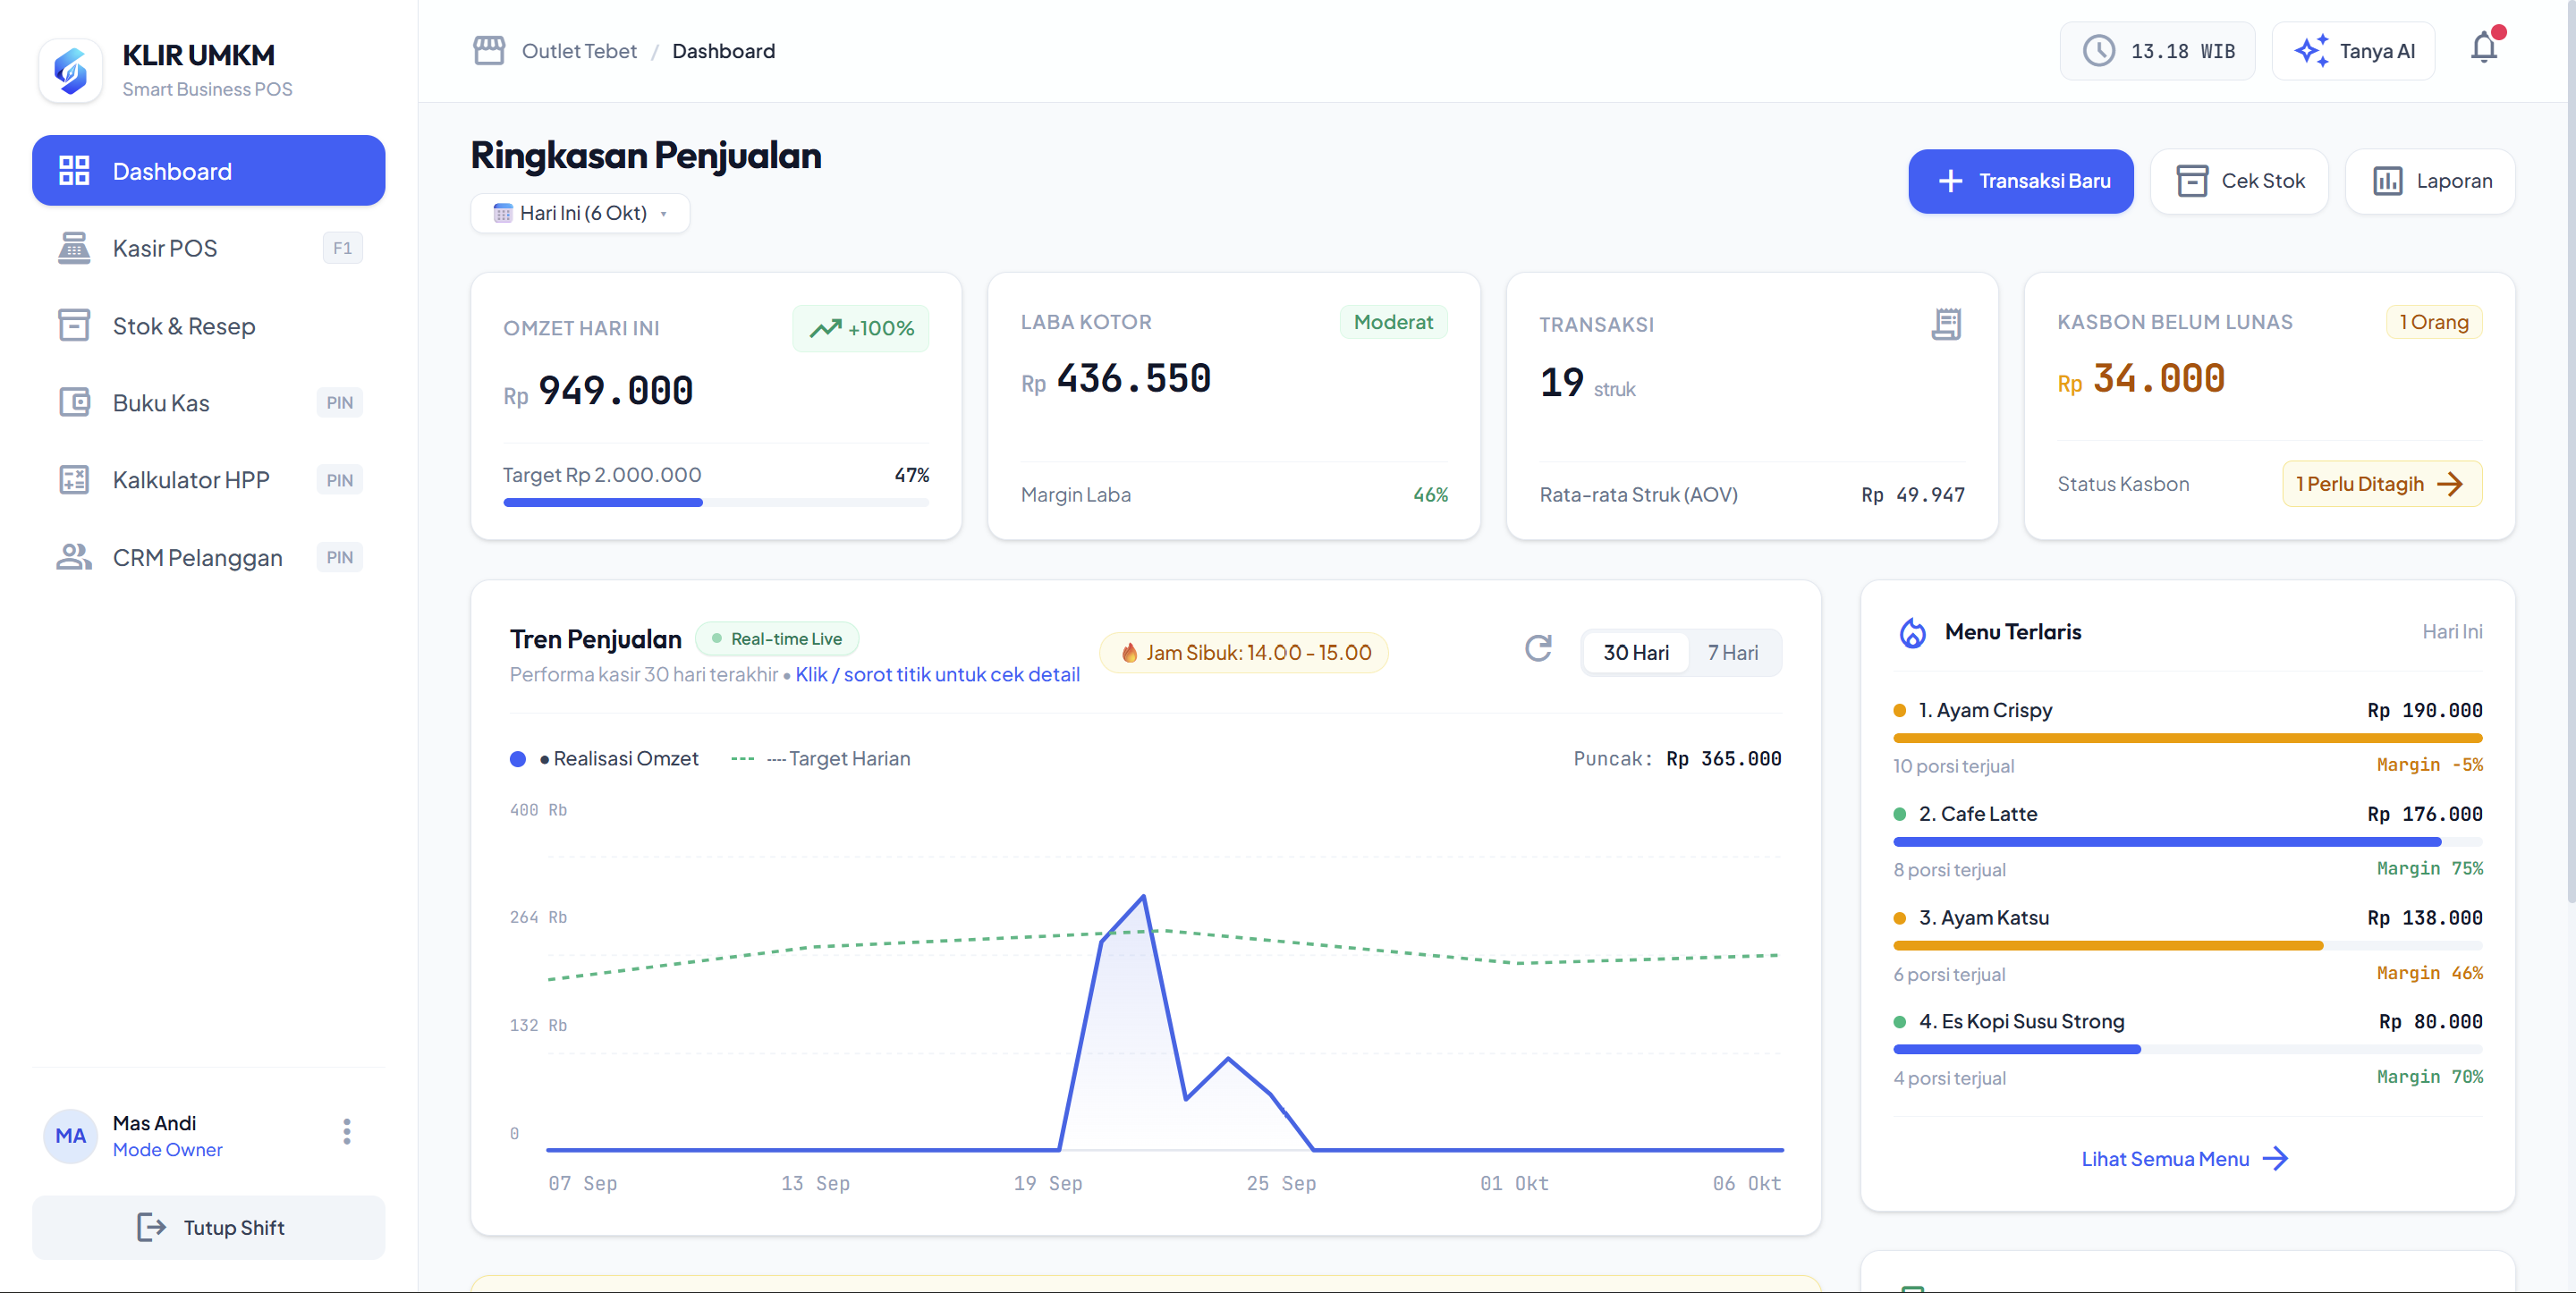Click the 1 Perlu Ditagih kasbon button

(x=2382, y=484)
